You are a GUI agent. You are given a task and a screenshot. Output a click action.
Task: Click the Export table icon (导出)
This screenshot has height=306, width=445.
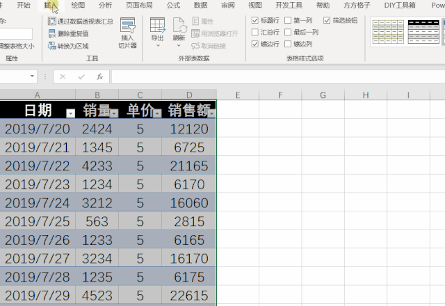(158, 25)
